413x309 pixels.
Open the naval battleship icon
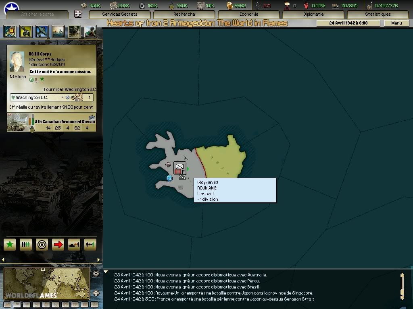coord(58,31)
